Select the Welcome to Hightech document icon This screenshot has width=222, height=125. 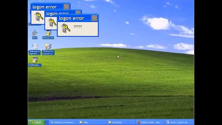point(35,49)
